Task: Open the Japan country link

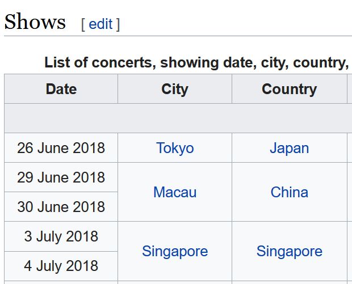Action: (290, 148)
